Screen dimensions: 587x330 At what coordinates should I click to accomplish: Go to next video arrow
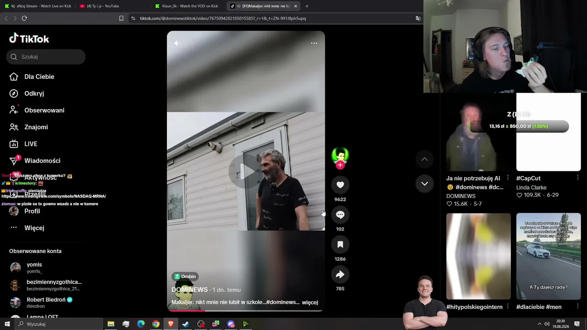(425, 184)
